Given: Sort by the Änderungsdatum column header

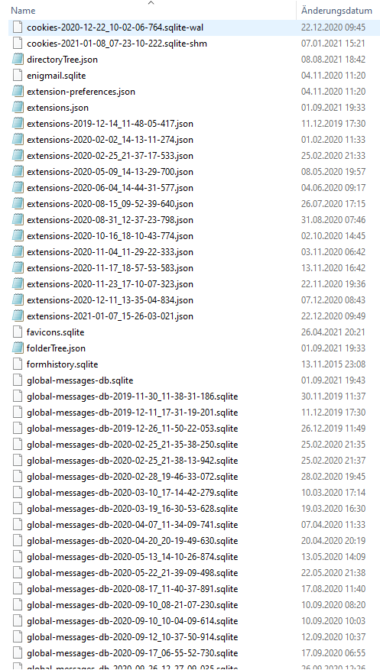Looking at the screenshot, I should (338, 10).
